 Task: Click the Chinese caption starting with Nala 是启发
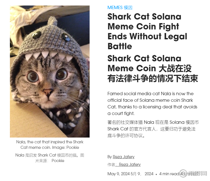[x=50, y=158]
